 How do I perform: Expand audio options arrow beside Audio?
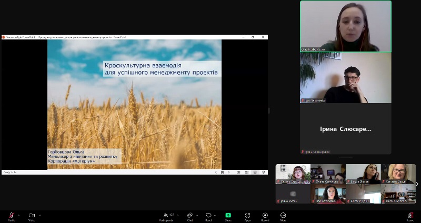(x=18, y=215)
